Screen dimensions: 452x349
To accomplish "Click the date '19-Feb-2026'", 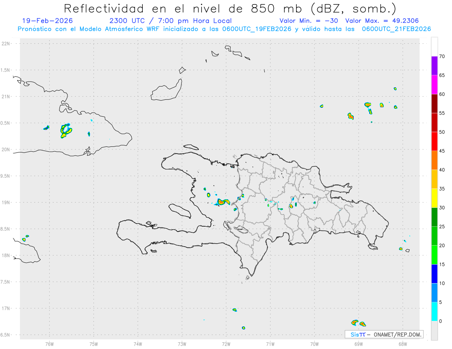I will click(x=47, y=21).
